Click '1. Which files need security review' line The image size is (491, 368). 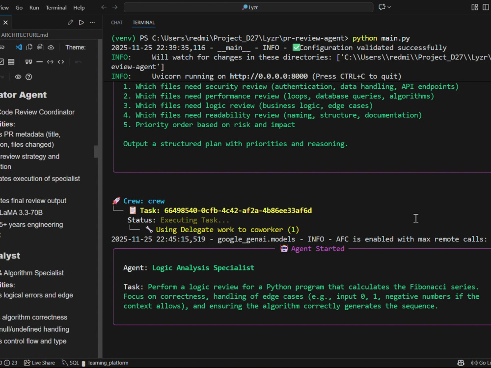(291, 86)
